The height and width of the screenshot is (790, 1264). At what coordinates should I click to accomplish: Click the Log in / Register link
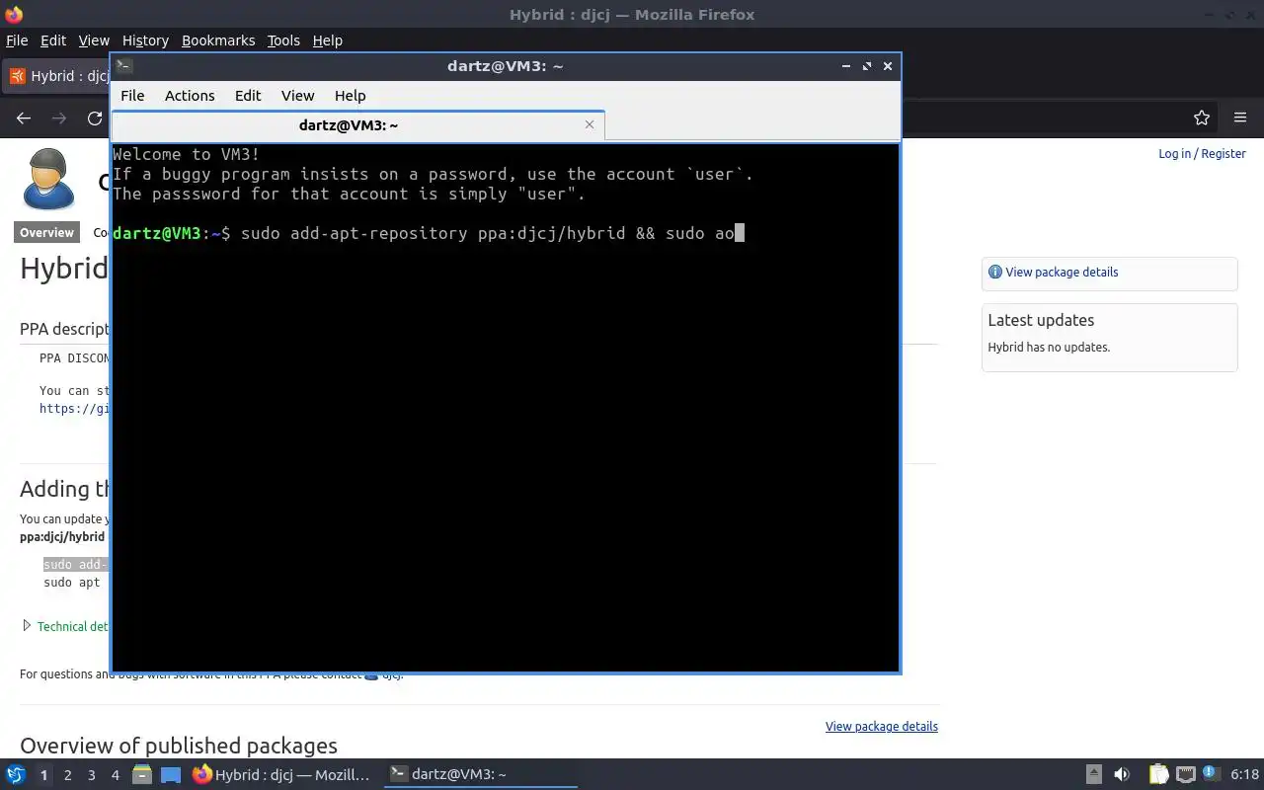[1202, 153]
